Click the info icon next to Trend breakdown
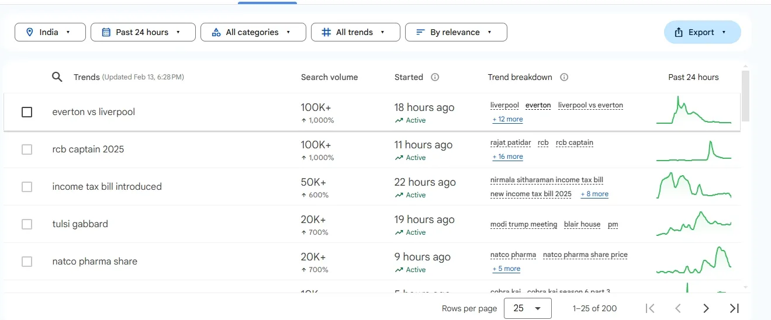Image resolution: width=771 pixels, height=320 pixels. coord(564,77)
